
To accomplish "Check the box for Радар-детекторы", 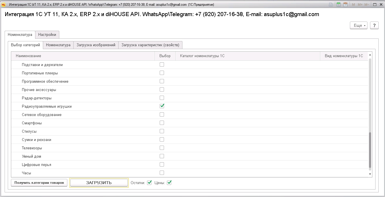I will [162, 98].
